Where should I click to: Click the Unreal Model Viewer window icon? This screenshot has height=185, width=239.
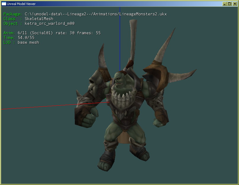click(x=4, y=4)
